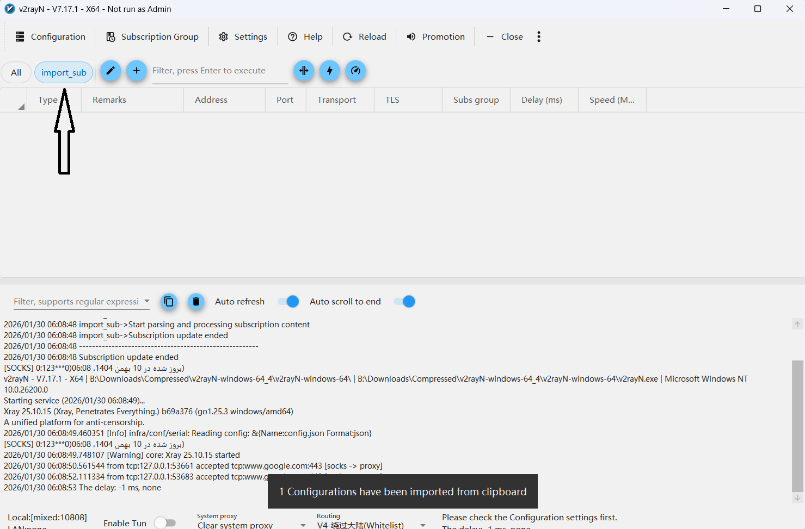Enable the Tun mode switch
This screenshot has height=529, width=805.
point(165,522)
